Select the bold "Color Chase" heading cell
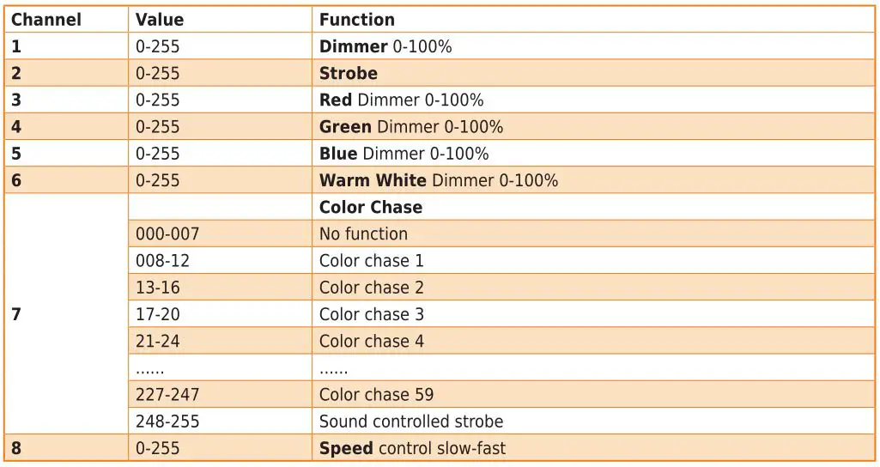This screenshot has width=880, height=467. [371, 207]
